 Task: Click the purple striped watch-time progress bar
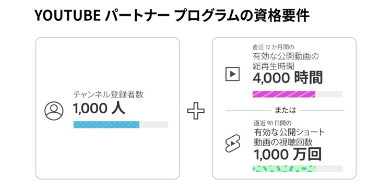[x=284, y=94]
